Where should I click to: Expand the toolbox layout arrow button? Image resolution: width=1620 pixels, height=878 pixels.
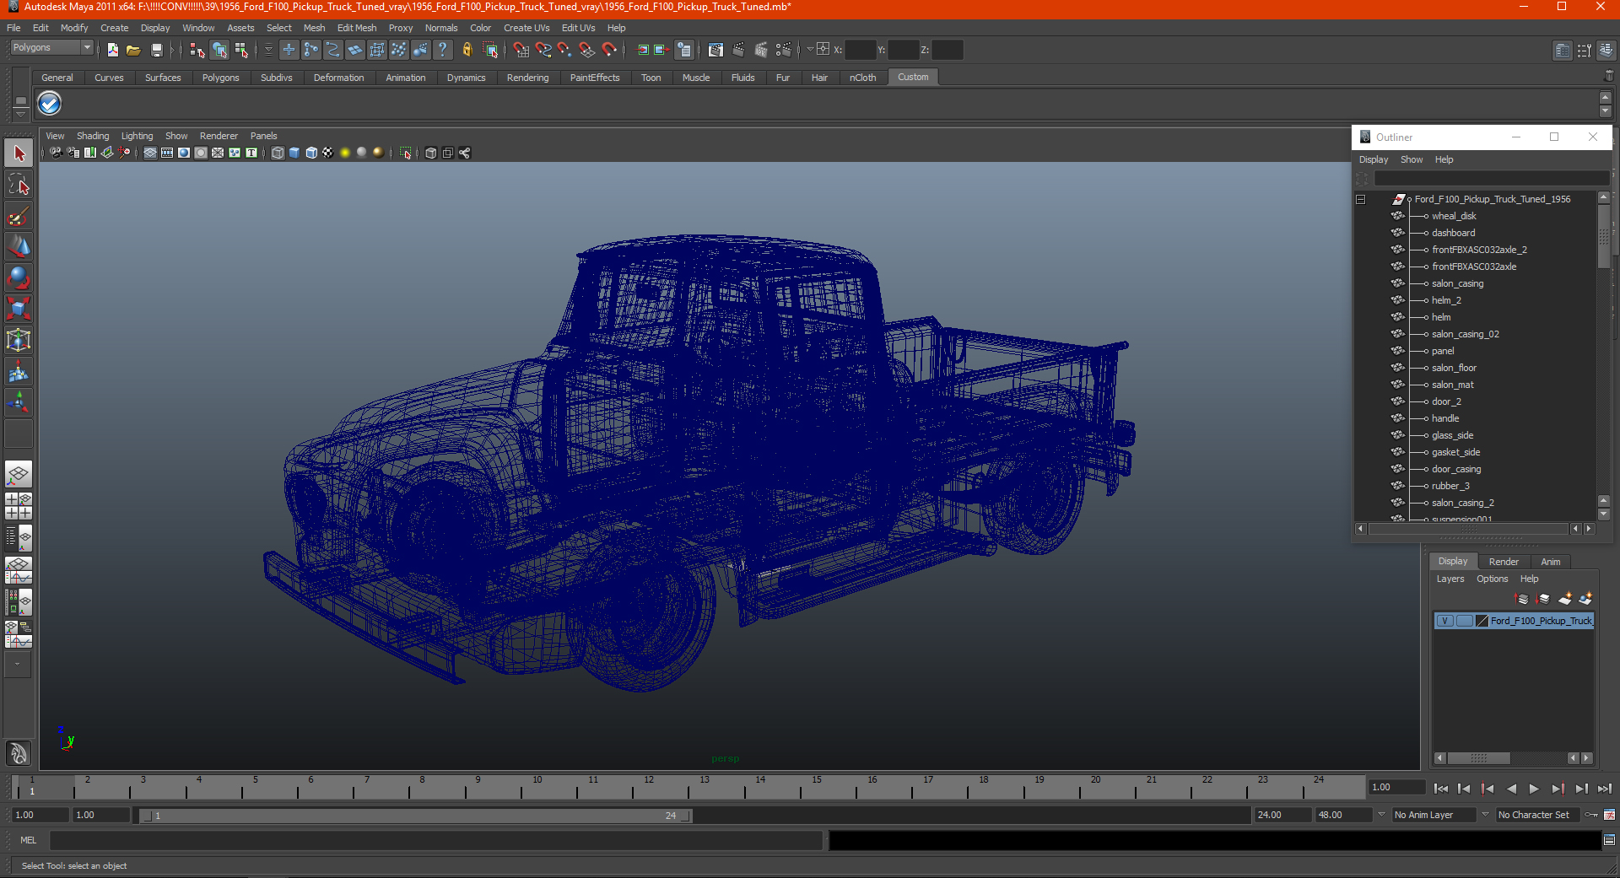pyautogui.click(x=17, y=665)
